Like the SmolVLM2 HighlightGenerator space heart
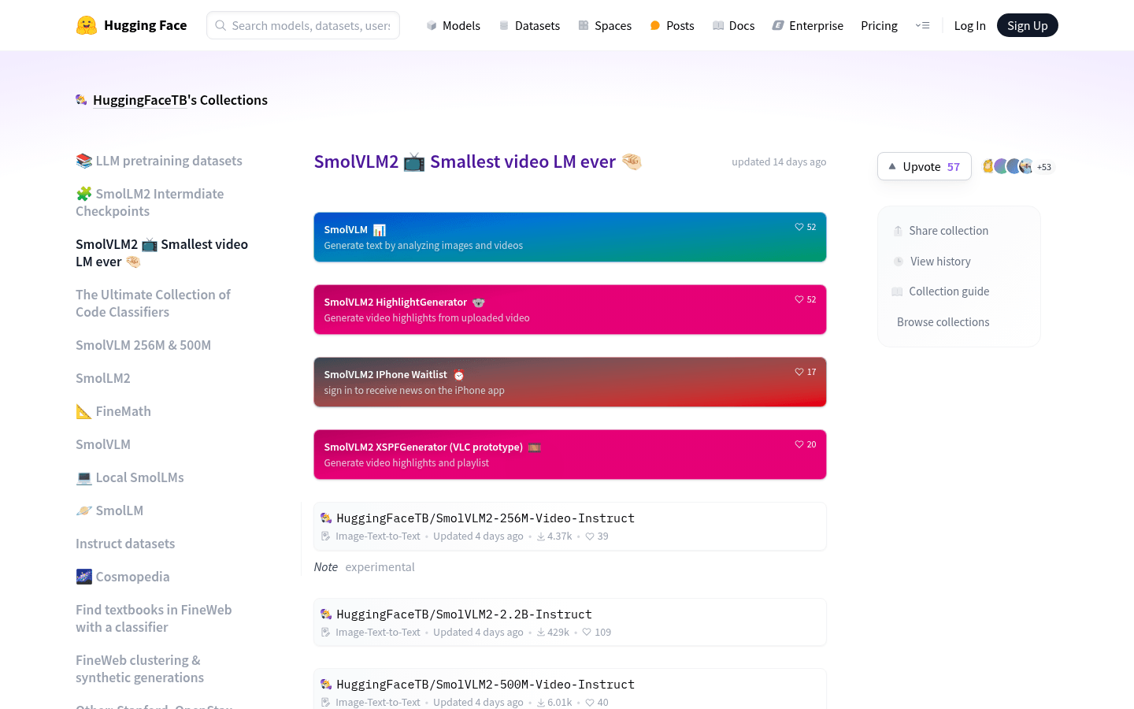Viewport: 1134px width, 709px height. (x=799, y=299)
